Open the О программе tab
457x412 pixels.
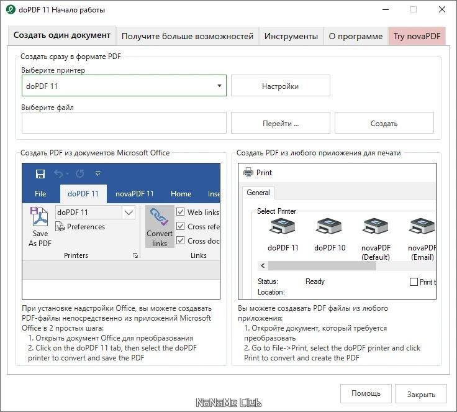[x=355, y=36]
